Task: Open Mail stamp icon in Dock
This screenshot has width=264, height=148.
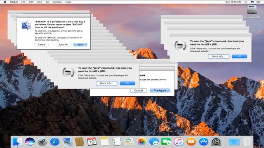Action: [x=67, y=141]
